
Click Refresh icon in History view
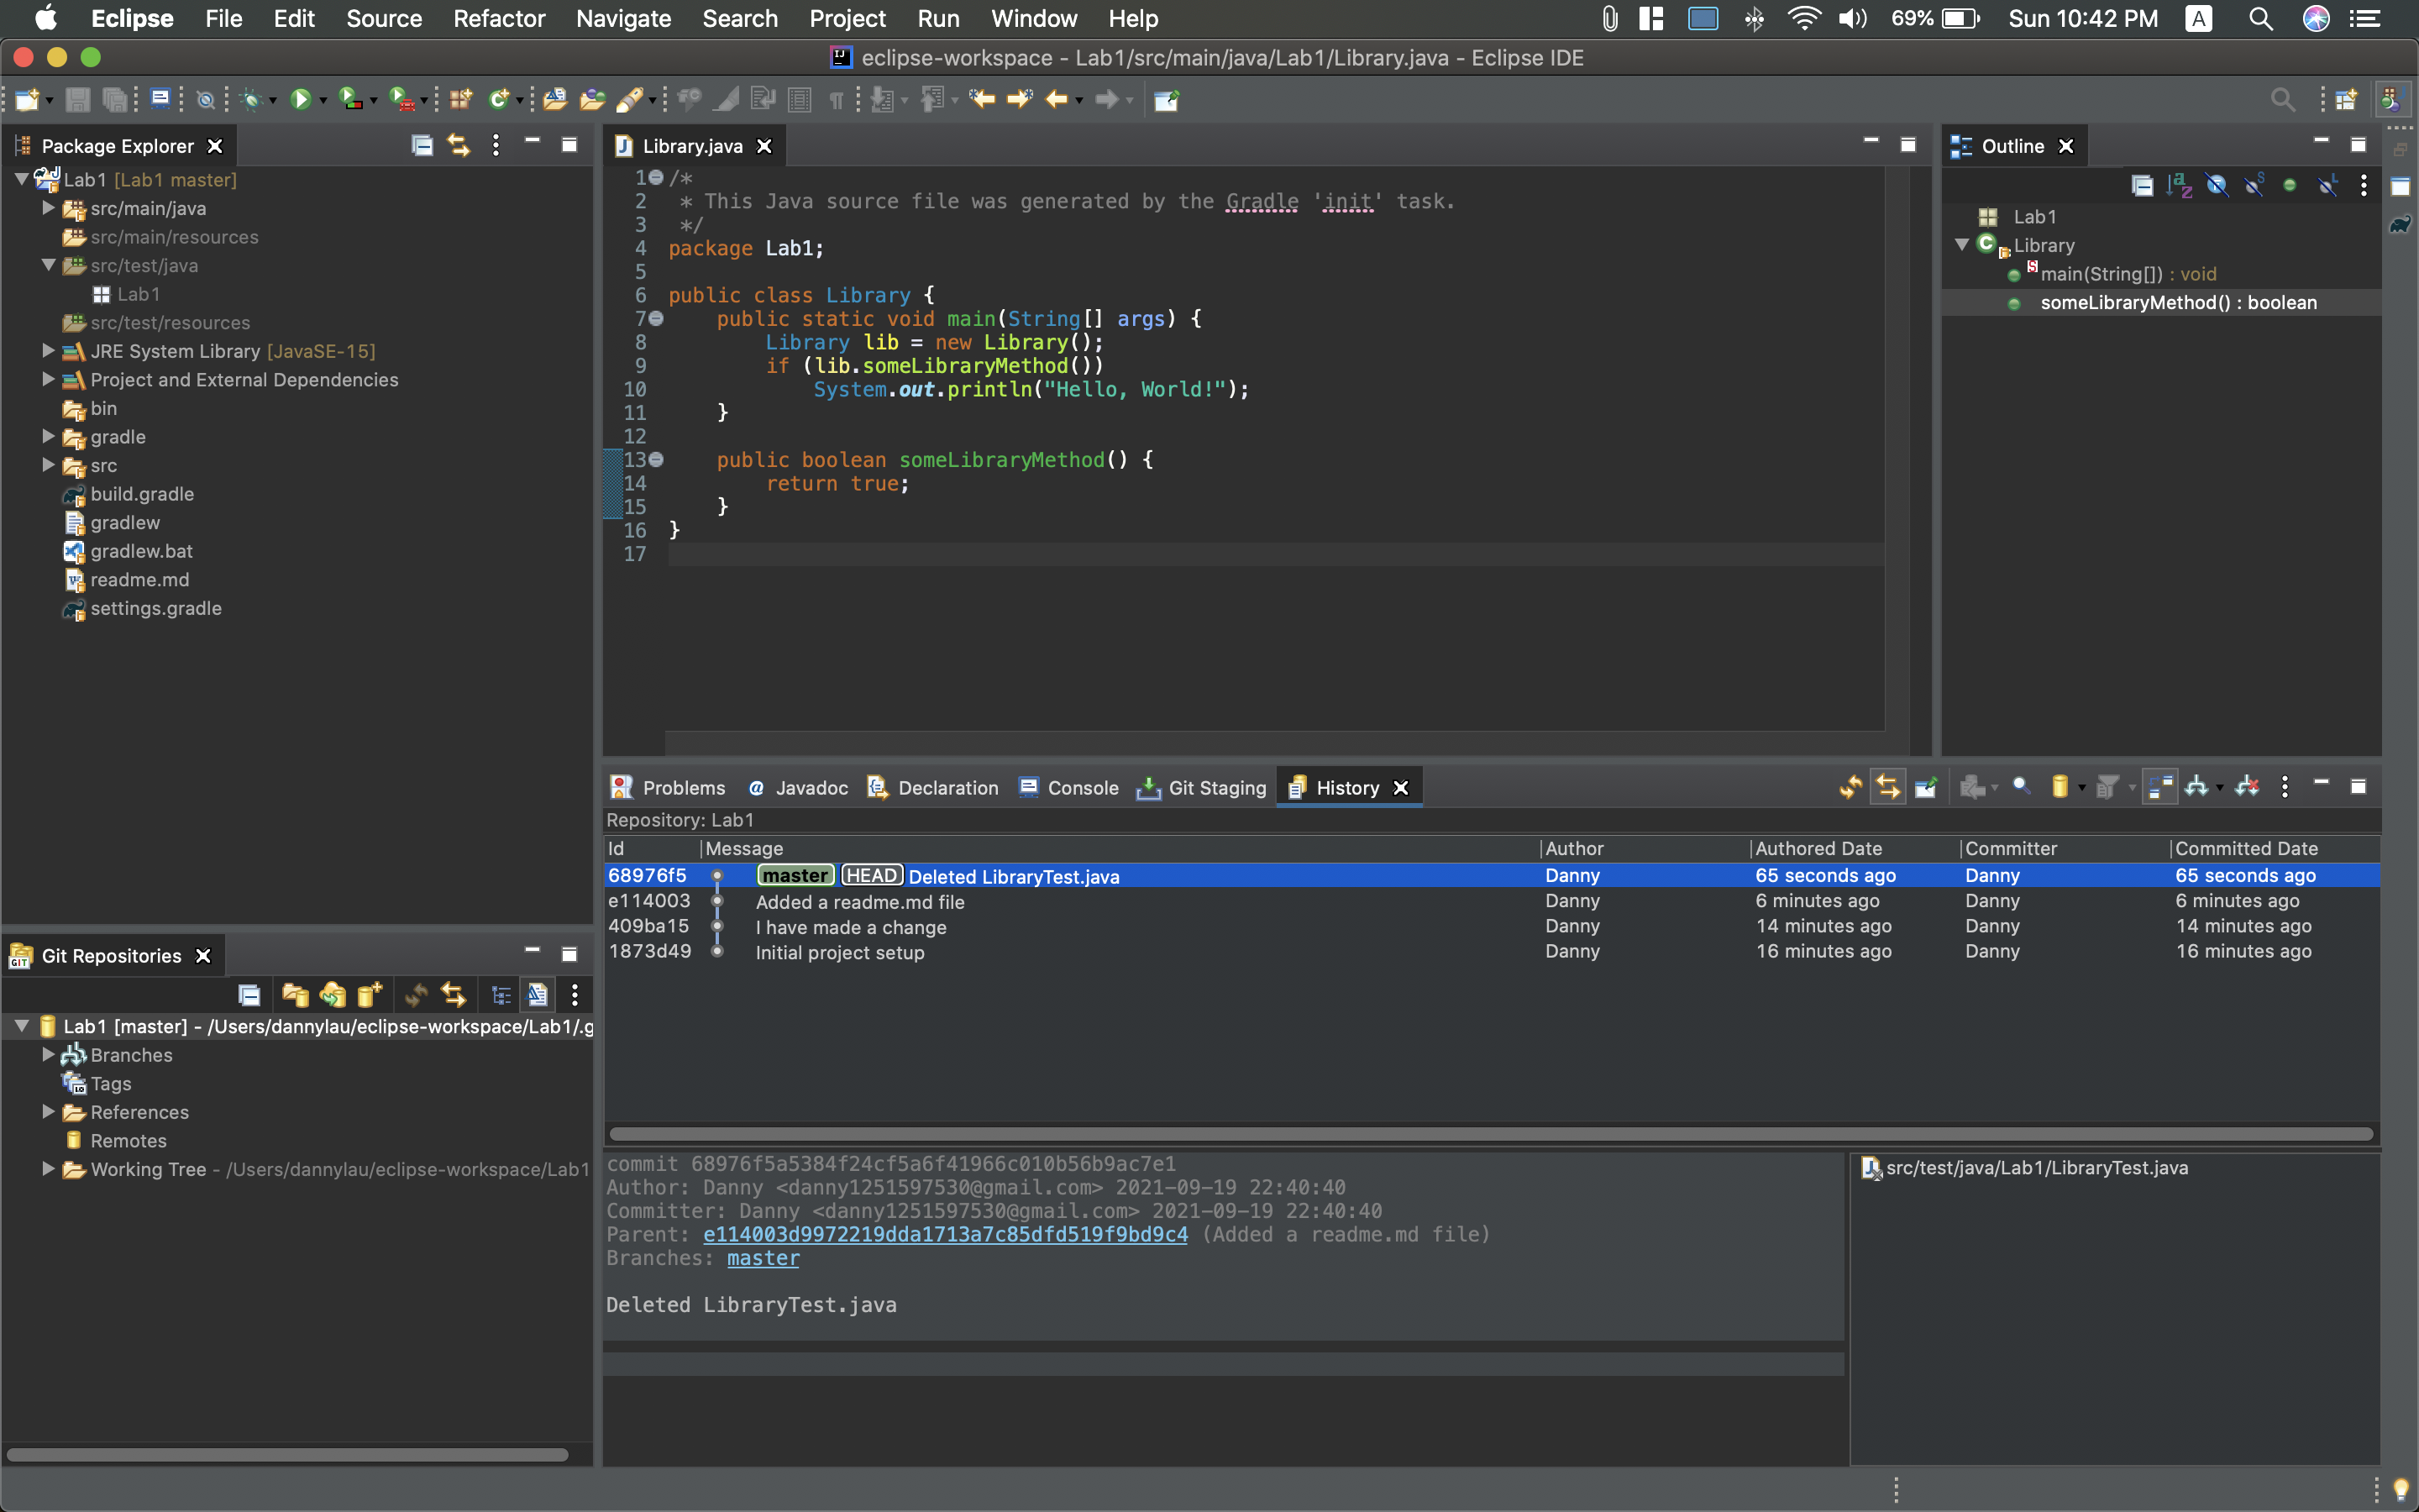coord(1850,788)
